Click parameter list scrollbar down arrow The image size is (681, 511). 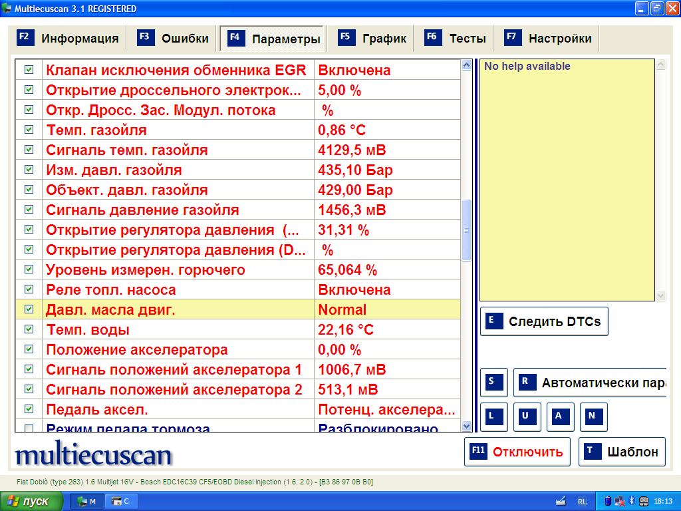[x=466, y=426]
